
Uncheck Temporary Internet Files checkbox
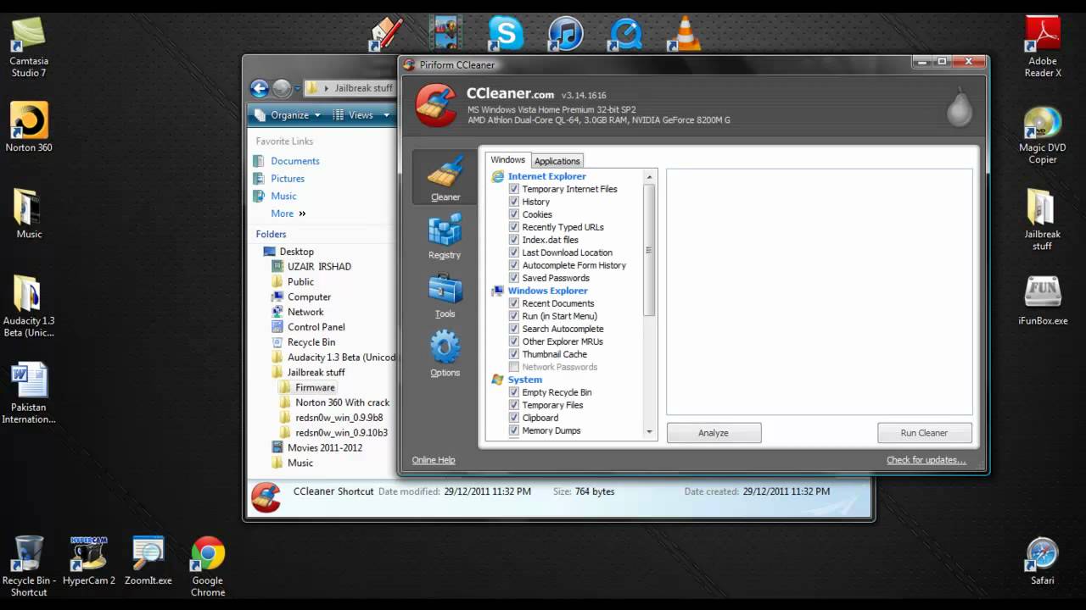(514, 189)
